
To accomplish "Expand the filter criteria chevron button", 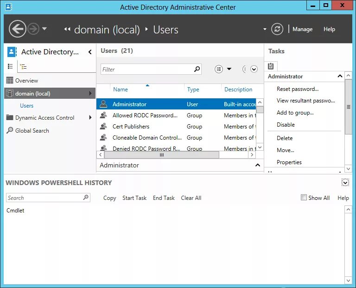I will tap(254, 69).
